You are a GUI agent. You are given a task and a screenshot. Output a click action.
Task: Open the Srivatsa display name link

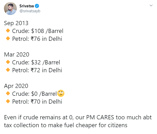click(27, 6)
